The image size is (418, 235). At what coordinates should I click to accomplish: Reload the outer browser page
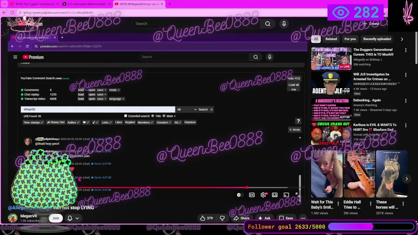coord(12,12)
